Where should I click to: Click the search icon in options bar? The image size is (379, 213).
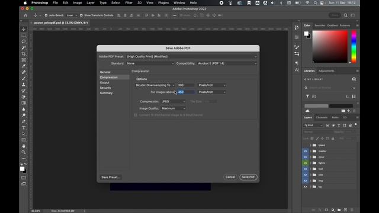coord(346,15)
